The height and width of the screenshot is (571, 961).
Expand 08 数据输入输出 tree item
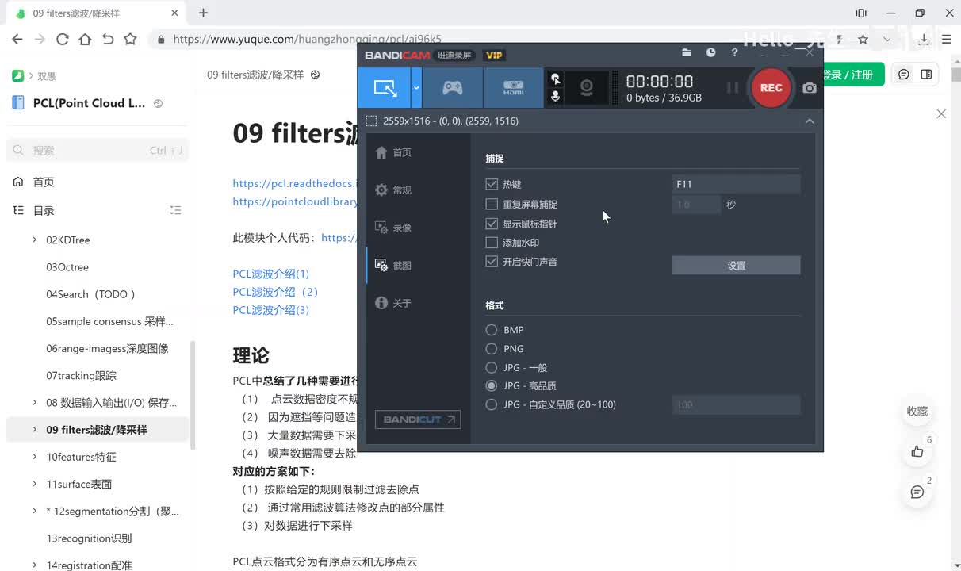tap(34, 403)
